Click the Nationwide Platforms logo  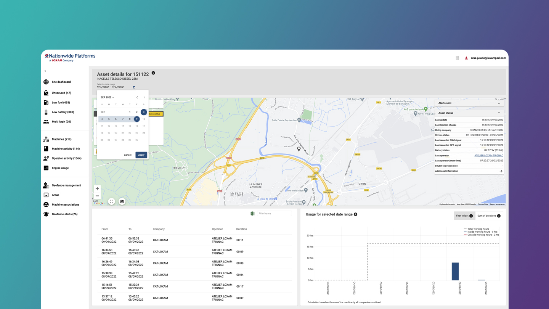tap(70, 58)
